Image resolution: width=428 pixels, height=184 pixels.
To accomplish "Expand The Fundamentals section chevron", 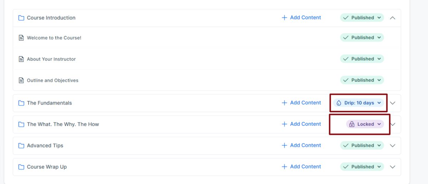I will click(x=393, y=103).
